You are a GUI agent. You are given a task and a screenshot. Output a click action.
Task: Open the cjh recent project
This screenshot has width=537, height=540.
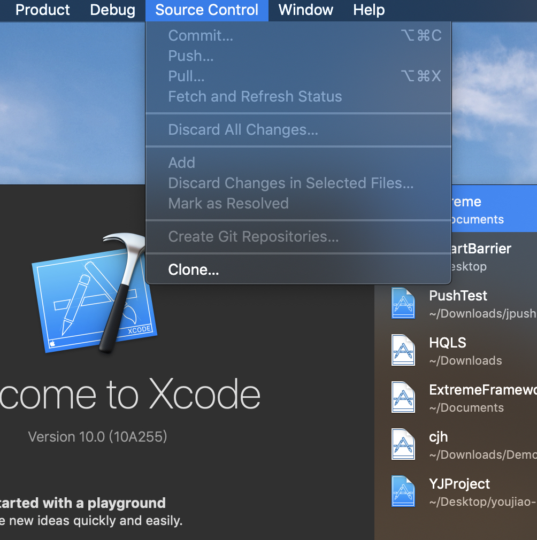pyautogui.click(x=456, y=445)
